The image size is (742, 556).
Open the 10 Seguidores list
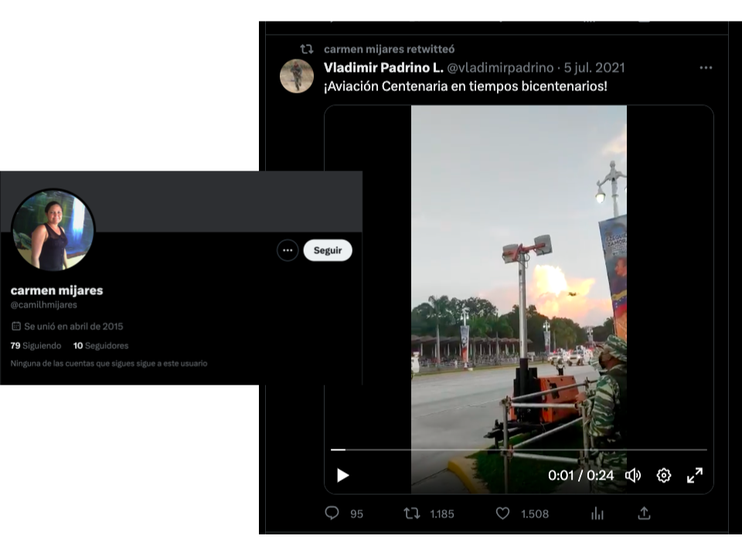click(x=101, y=345)
